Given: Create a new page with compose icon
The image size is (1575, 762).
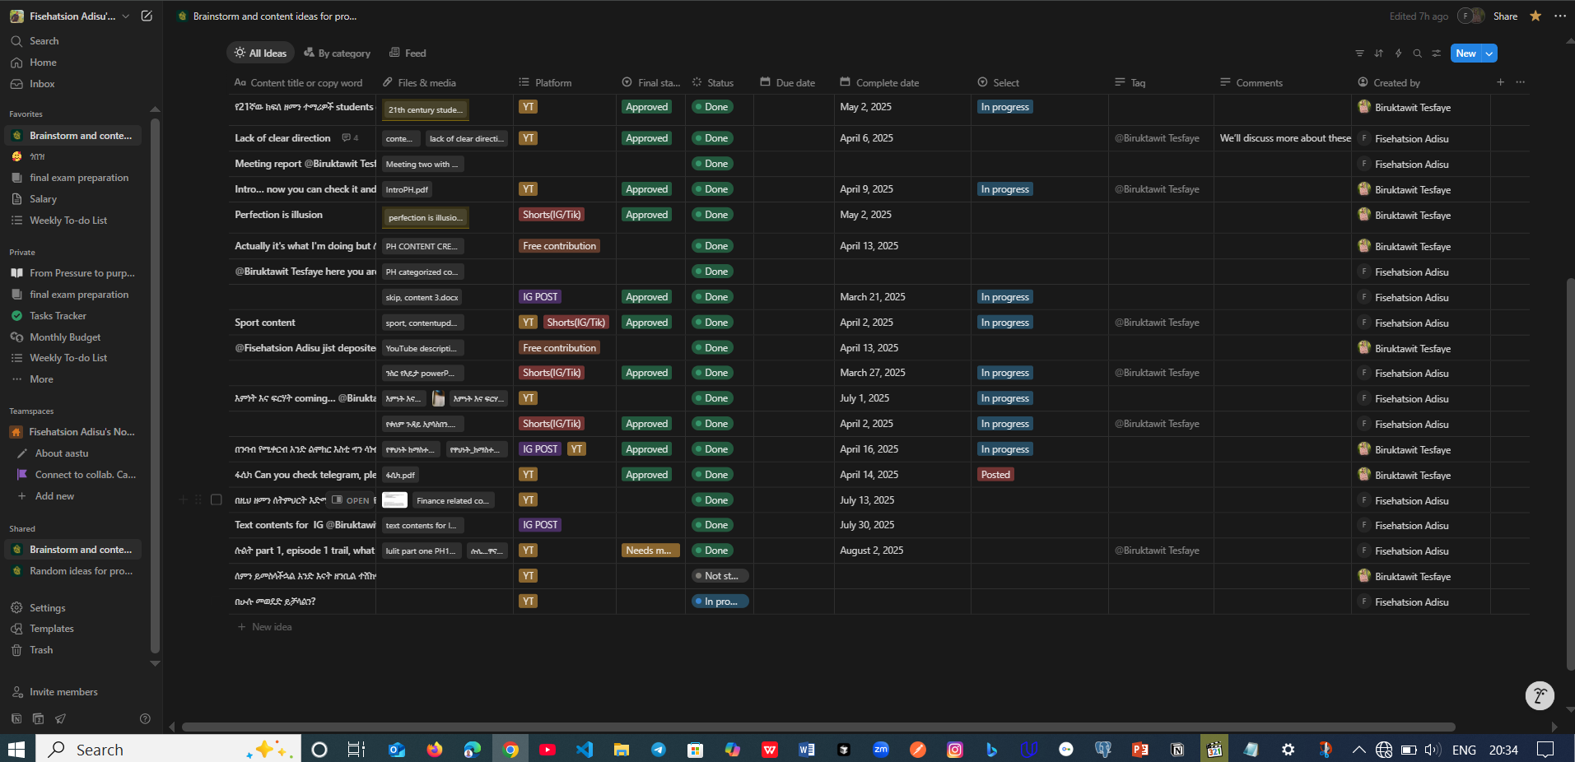Looking at the screenshot, I should point(147,16).
